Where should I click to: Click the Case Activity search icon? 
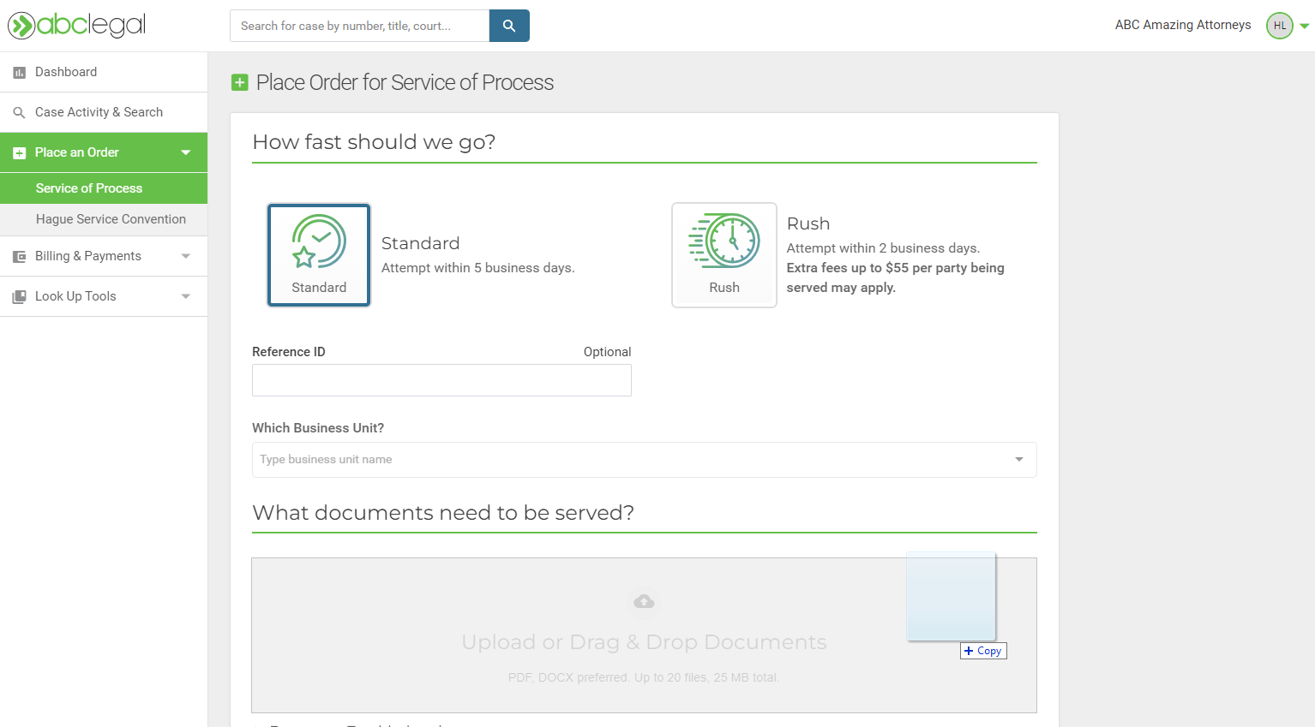coord(19,113)
